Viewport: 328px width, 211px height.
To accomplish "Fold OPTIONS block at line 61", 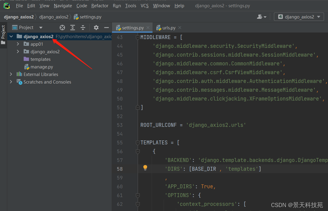I will click(138, 196).
